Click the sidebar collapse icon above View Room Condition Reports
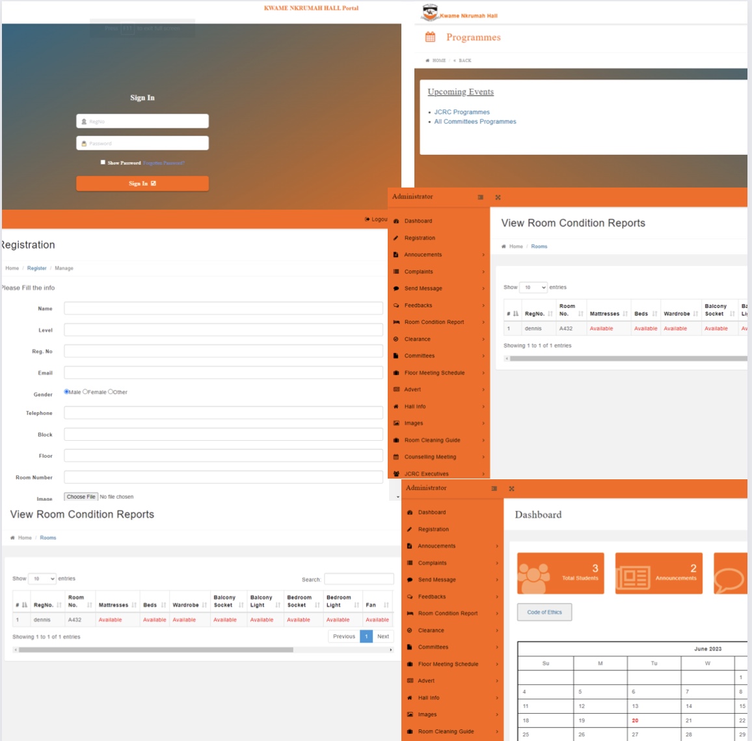Image resolution: width=752 pixels, height=741 pixels. pos(481,197)
